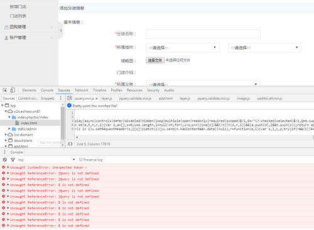Toggle the file navigator sidebar icon

(x=69, y=98)
